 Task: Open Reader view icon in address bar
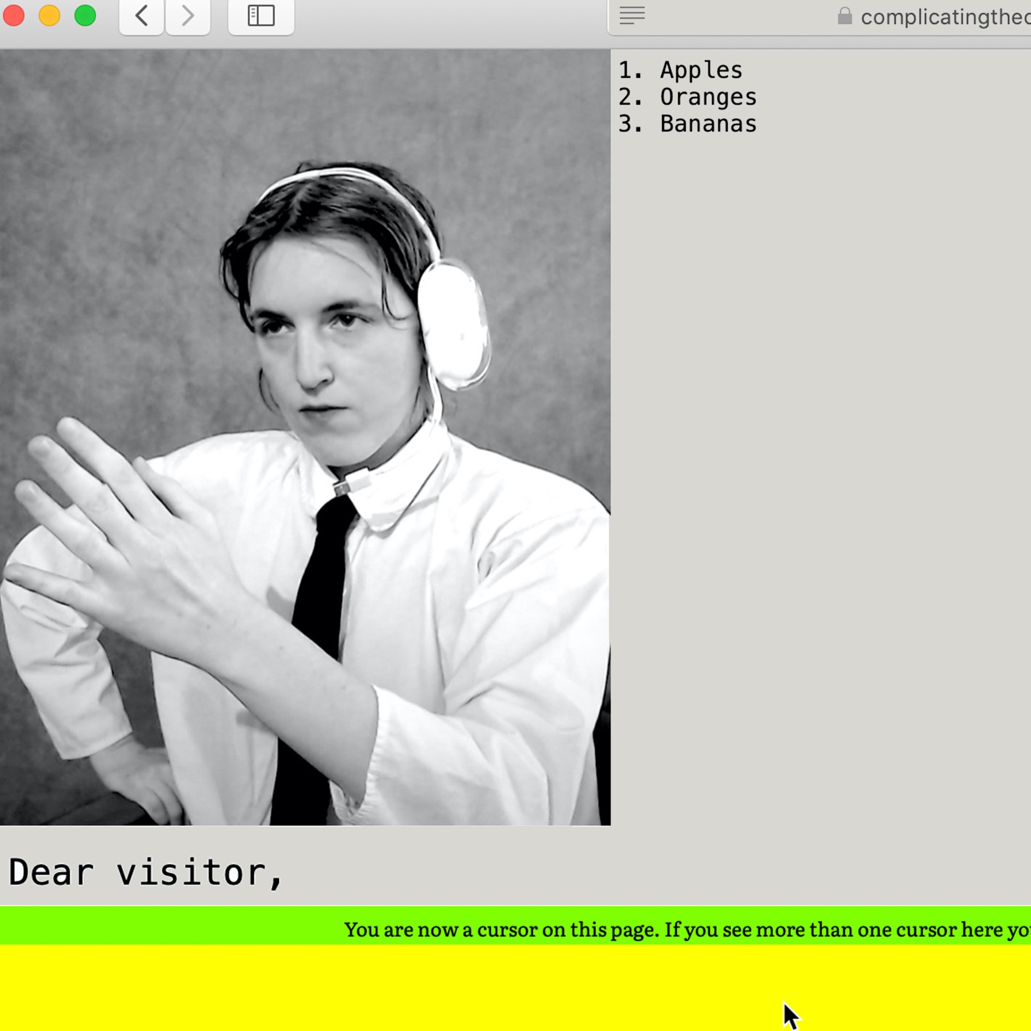[632, 15]
